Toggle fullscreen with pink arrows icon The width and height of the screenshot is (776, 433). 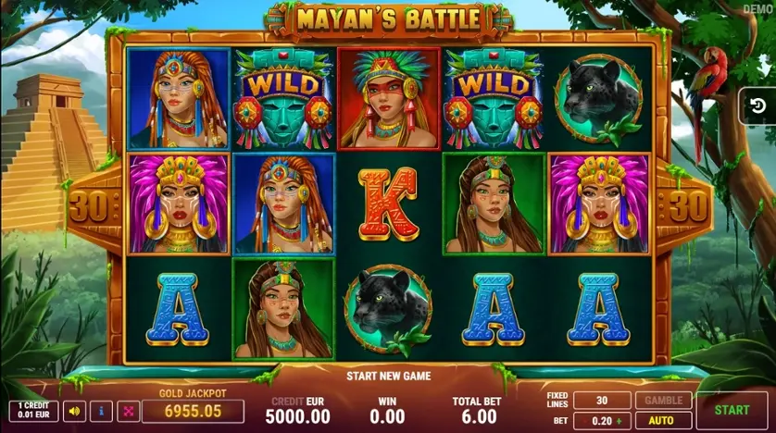click(128, 411)
